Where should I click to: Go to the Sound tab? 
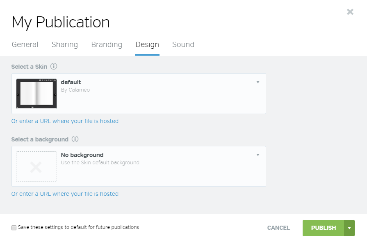tap(183, 45)
